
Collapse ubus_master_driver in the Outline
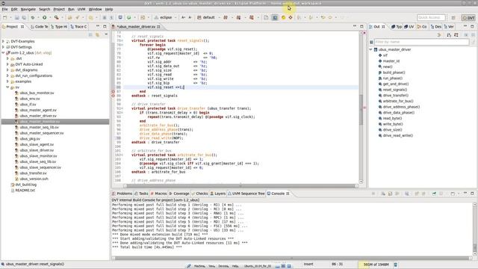[370, 49]
